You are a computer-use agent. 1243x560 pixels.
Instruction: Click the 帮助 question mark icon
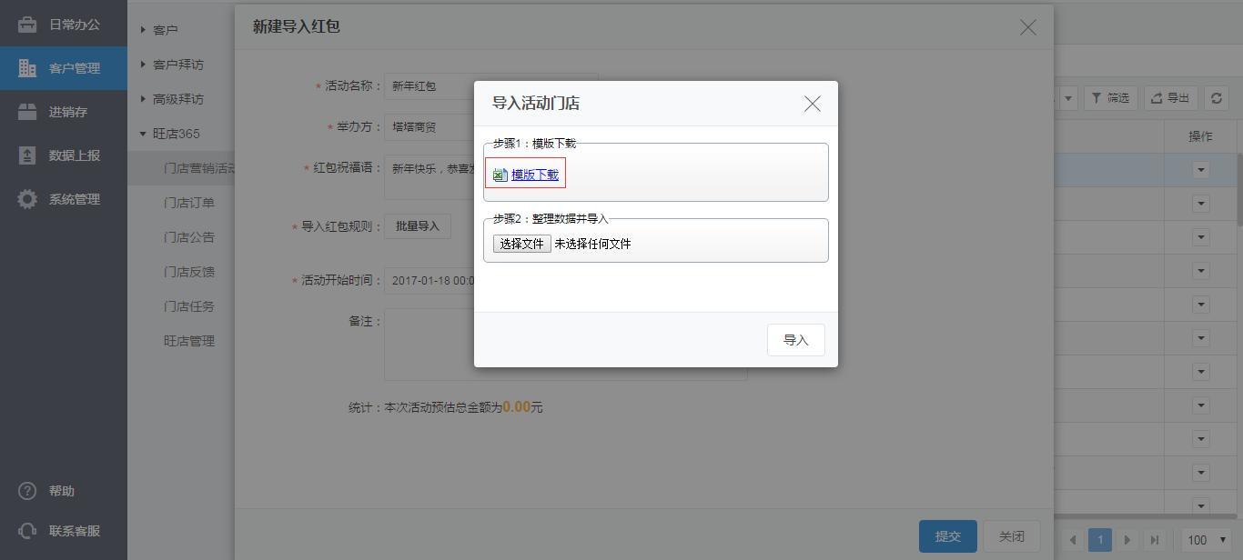click(x=27, y=491)
